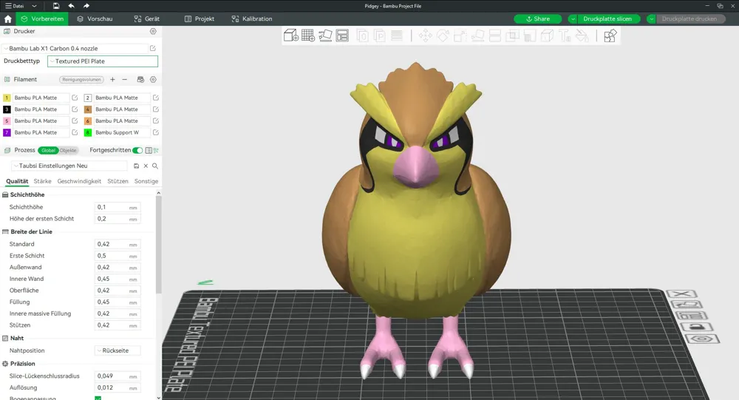Click the Add cube/object toolbar icon
Screen dimensions: 739x400
pyautogui.click(x=290, y=35)
